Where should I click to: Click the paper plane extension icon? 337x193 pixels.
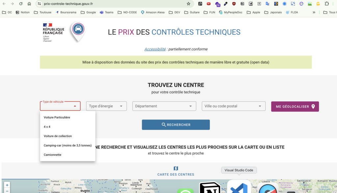[x=251, y=4]
